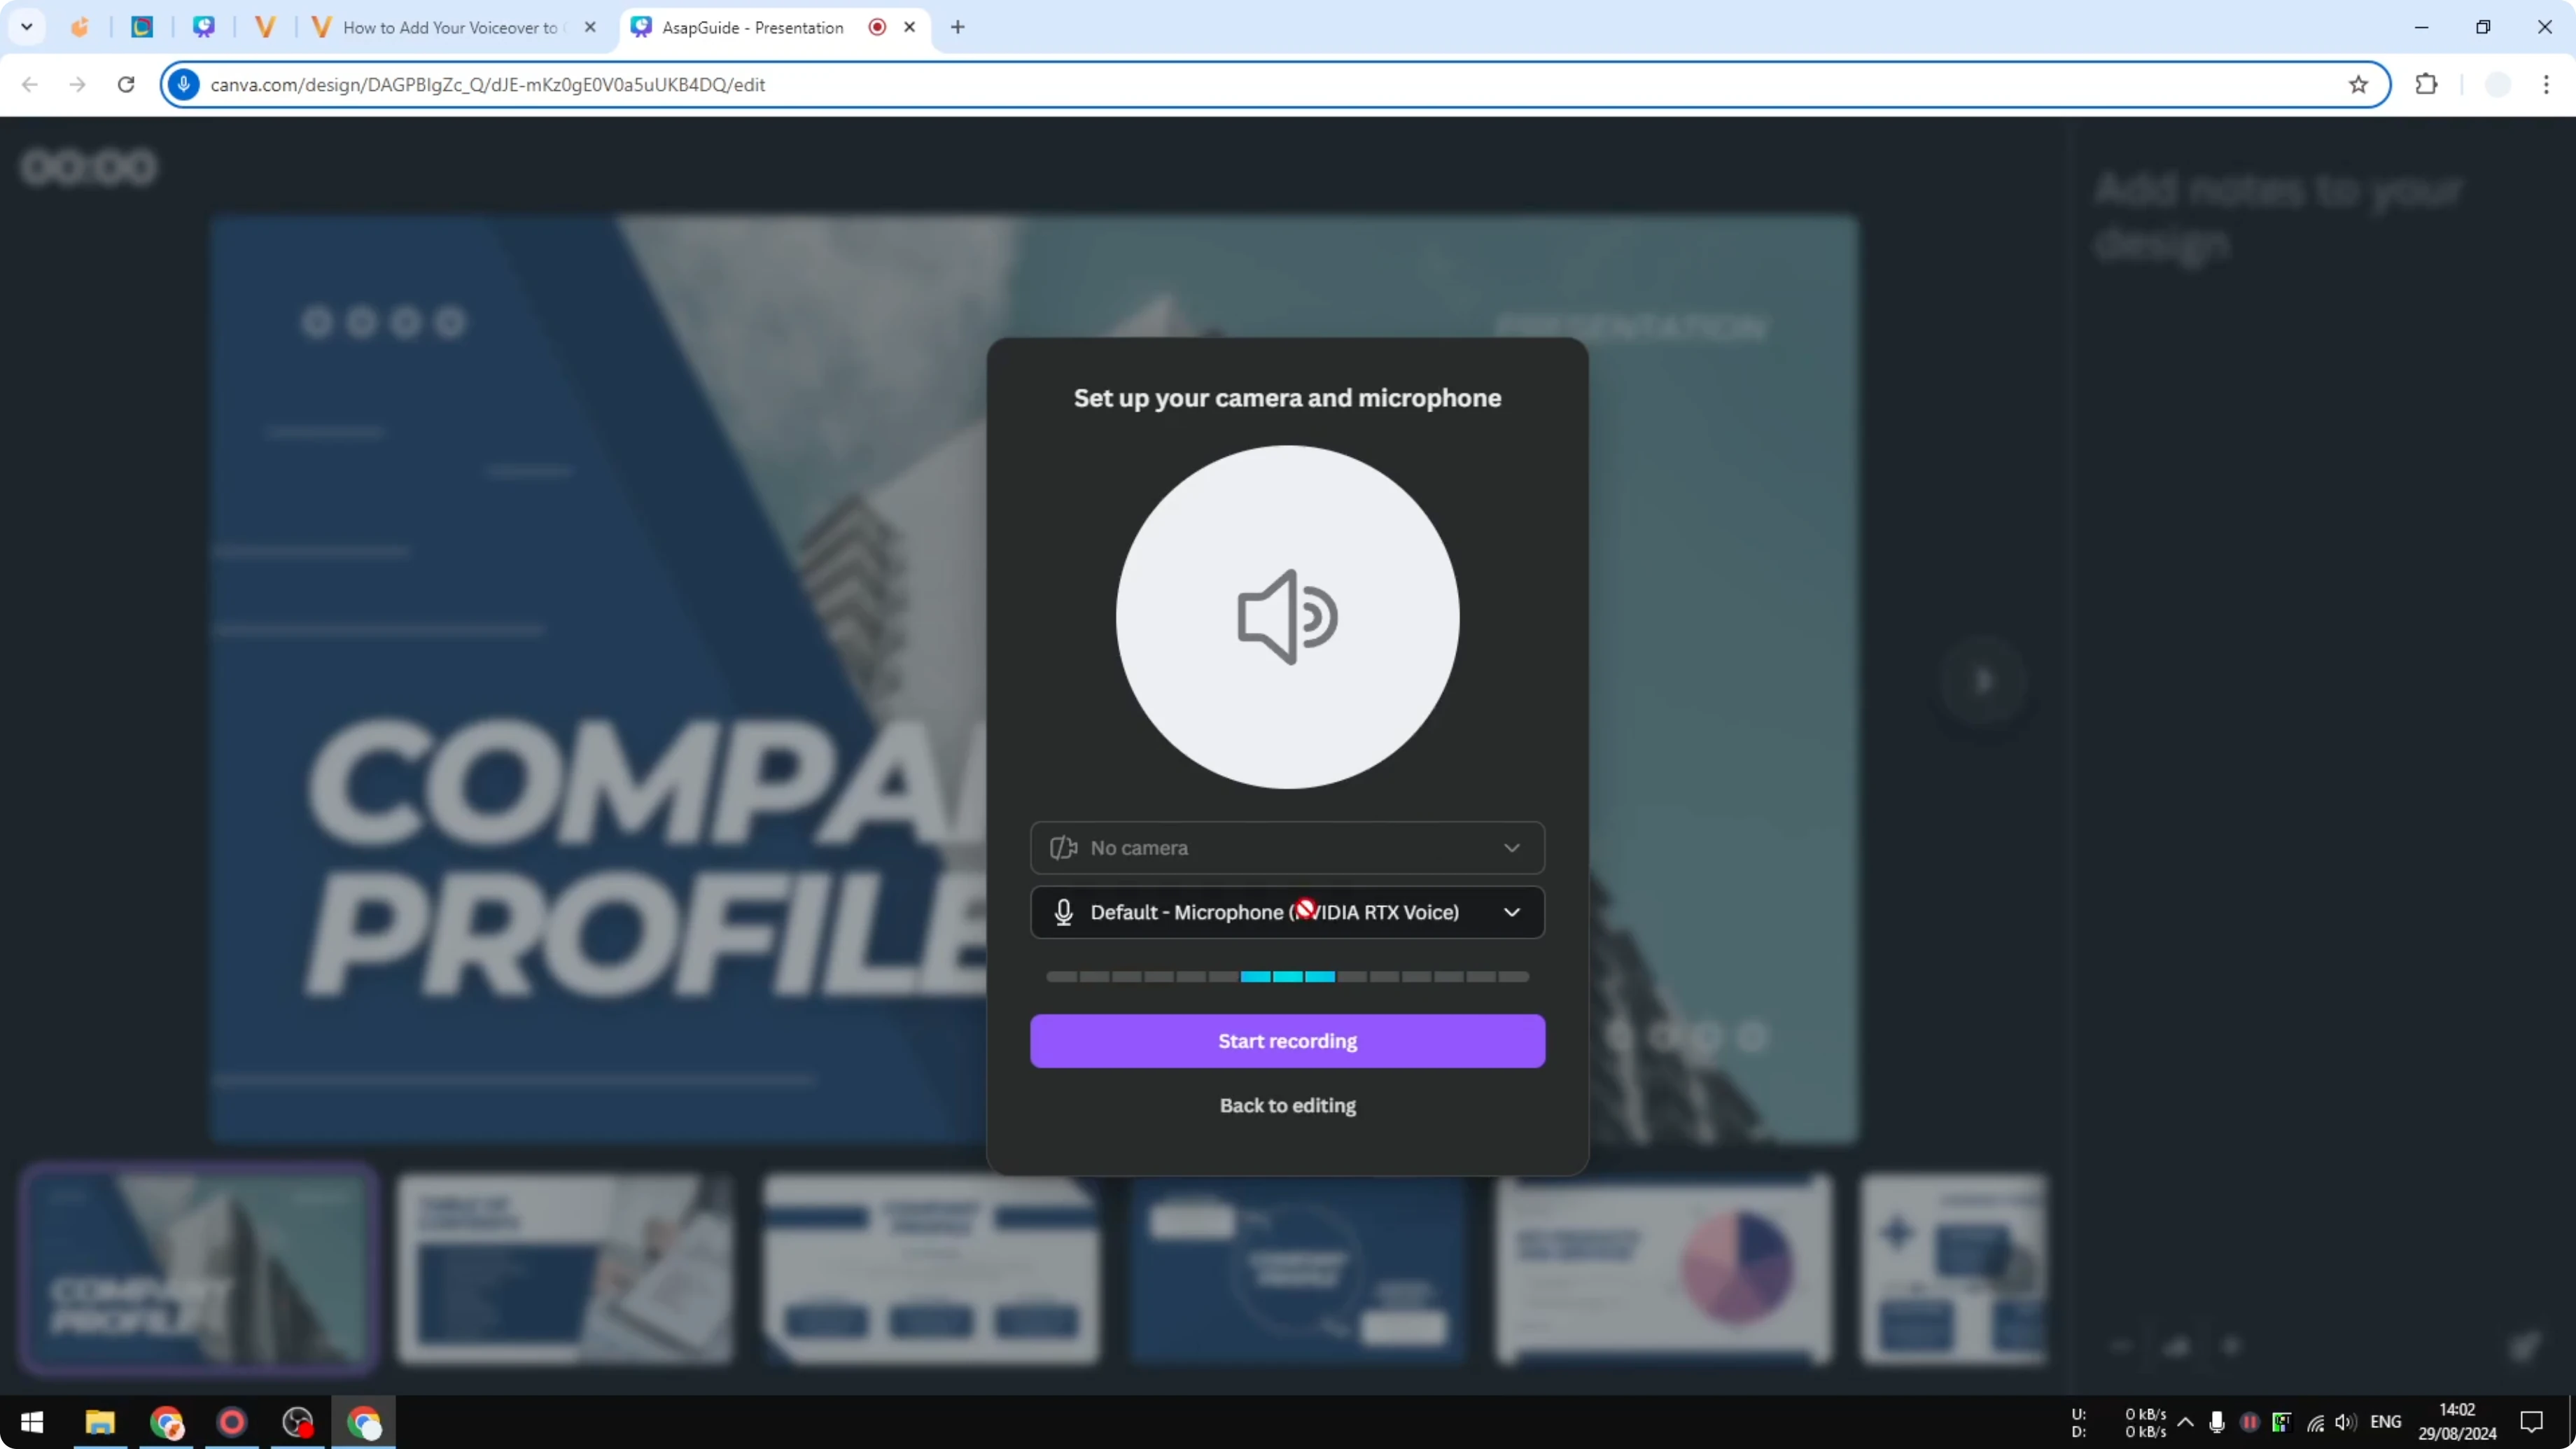
Task: Open the active Chrome taskbar window
Action: click(x=364, y=1422)
